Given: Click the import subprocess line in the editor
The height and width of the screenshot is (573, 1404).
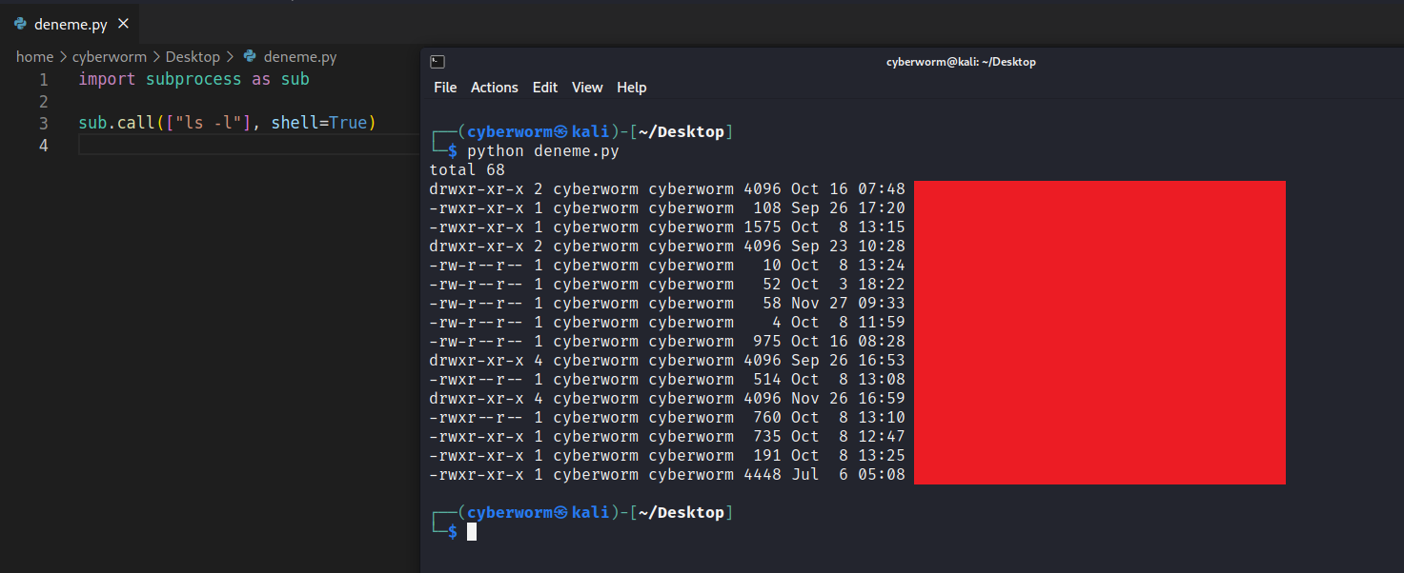Looking at the screenshot, I should pos(193,80).
